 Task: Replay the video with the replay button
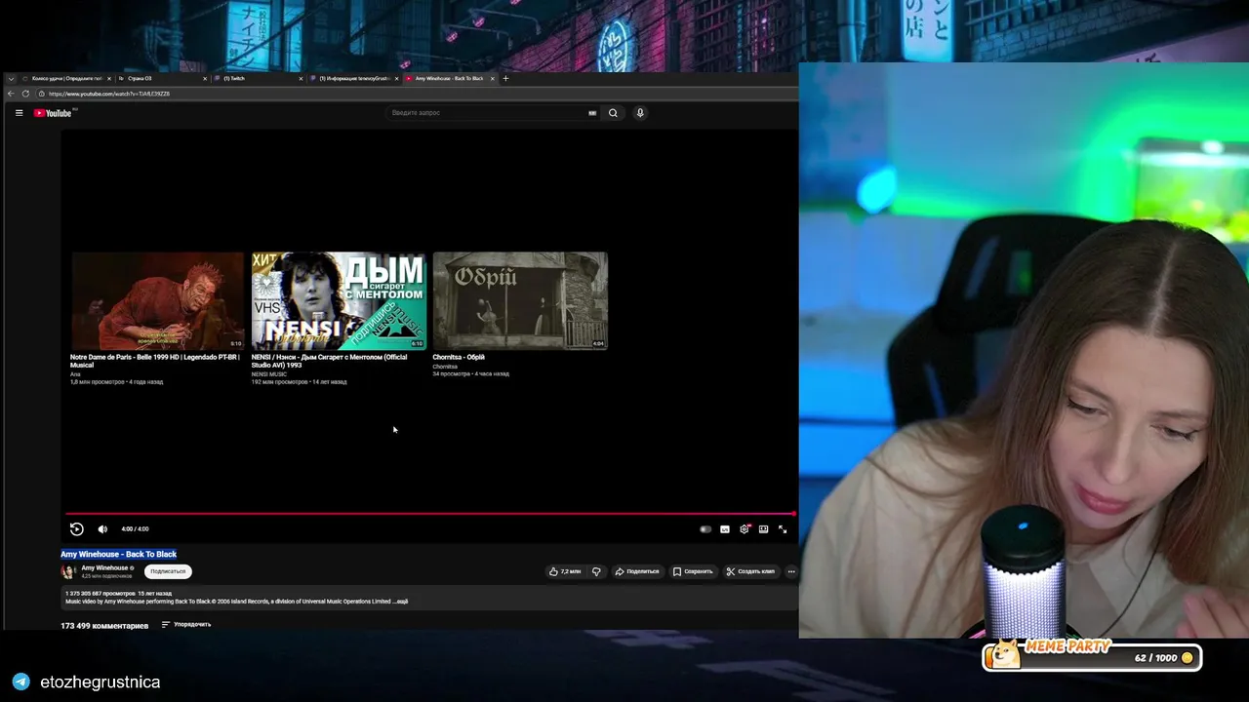coord(76,529)
